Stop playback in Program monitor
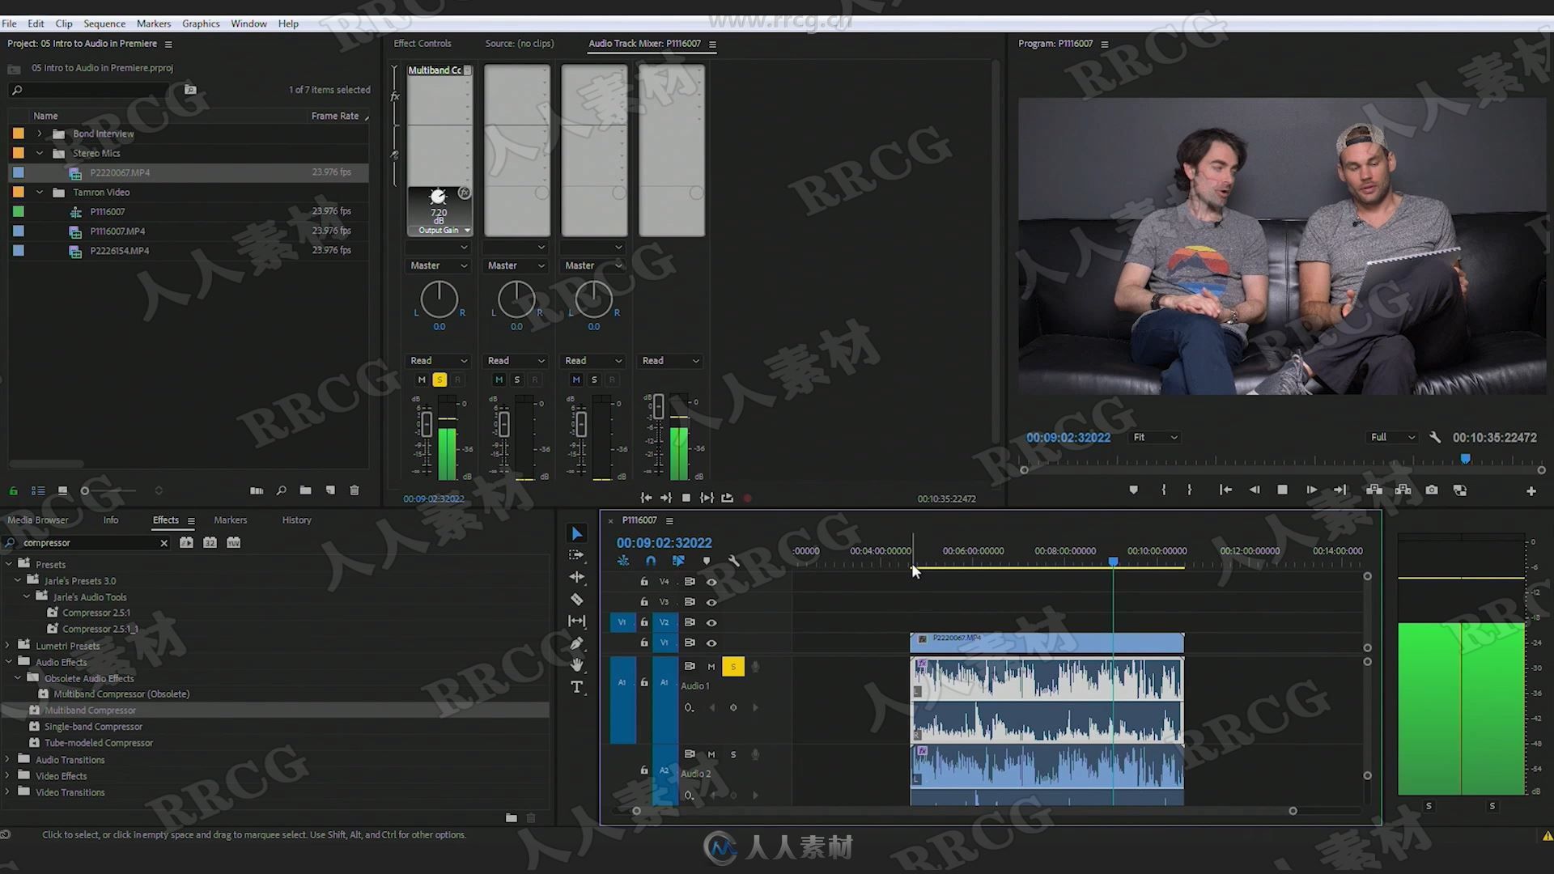The height and width of the screenshot is (874, 1554). (1282, 490)
